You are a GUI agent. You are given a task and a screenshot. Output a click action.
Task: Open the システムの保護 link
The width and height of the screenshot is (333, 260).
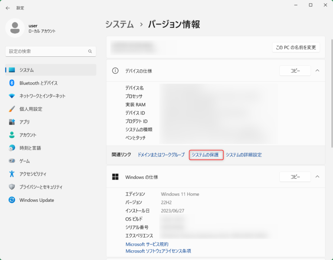pyautogui.click(x=206, y=155)
